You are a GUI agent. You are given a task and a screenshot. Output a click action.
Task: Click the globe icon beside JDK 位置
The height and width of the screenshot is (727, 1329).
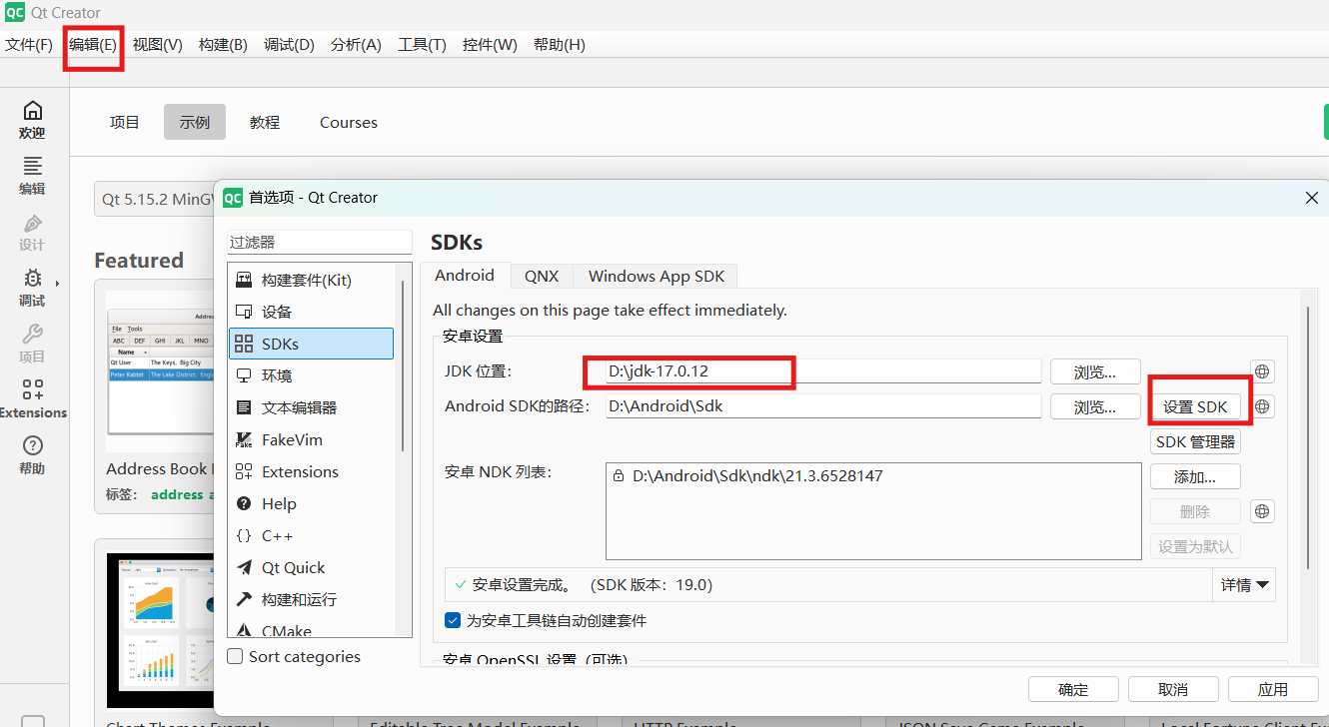(x=1262, y=371)
